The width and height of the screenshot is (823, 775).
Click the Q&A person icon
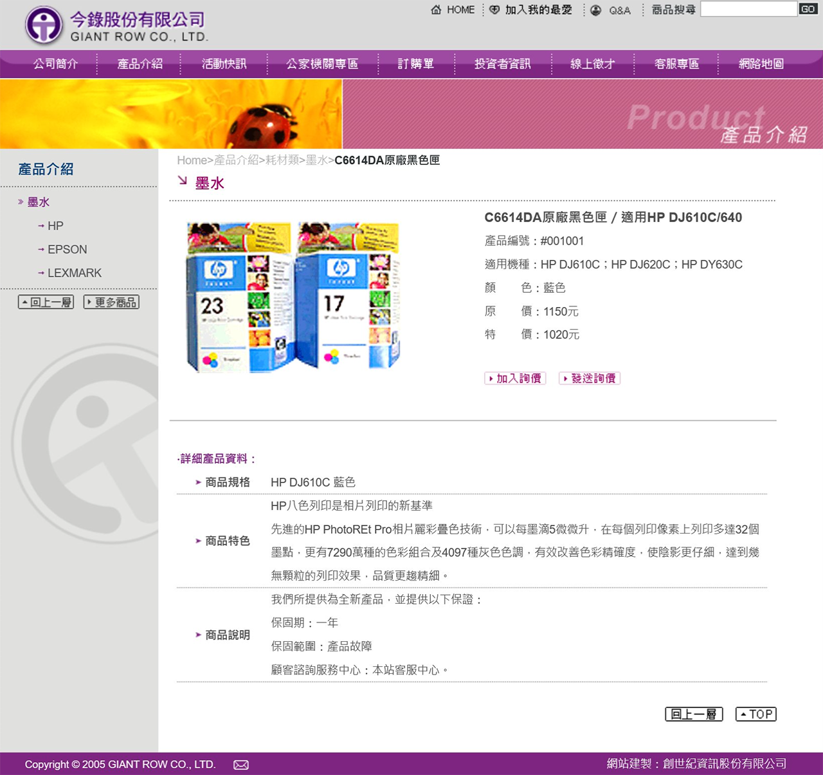pos(596,10)
